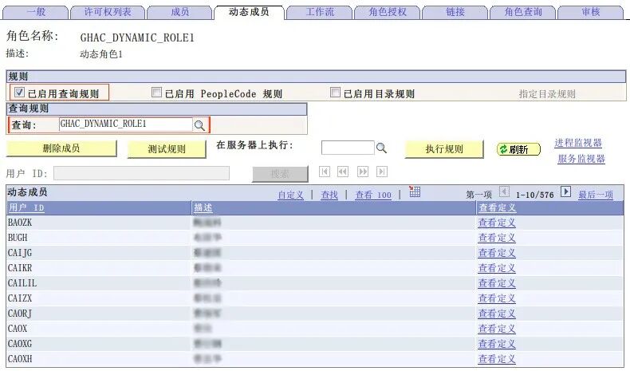Open 查看定义 for user BAOZK
Image resolution: width=630 pixels, height=371 pixels.
[497, 223]
